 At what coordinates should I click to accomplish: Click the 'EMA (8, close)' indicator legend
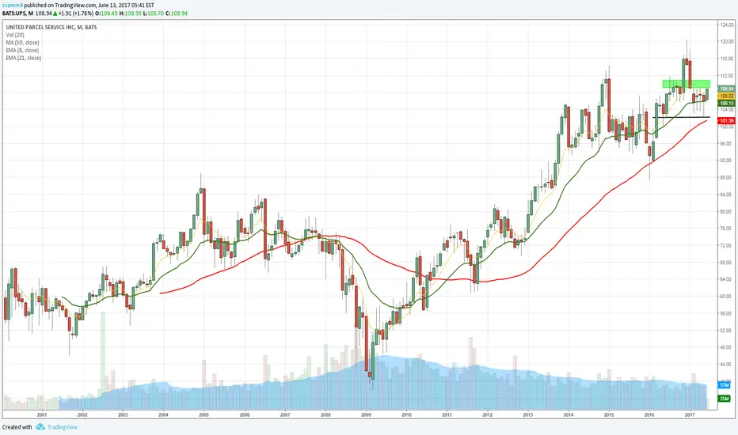point(22,50)
